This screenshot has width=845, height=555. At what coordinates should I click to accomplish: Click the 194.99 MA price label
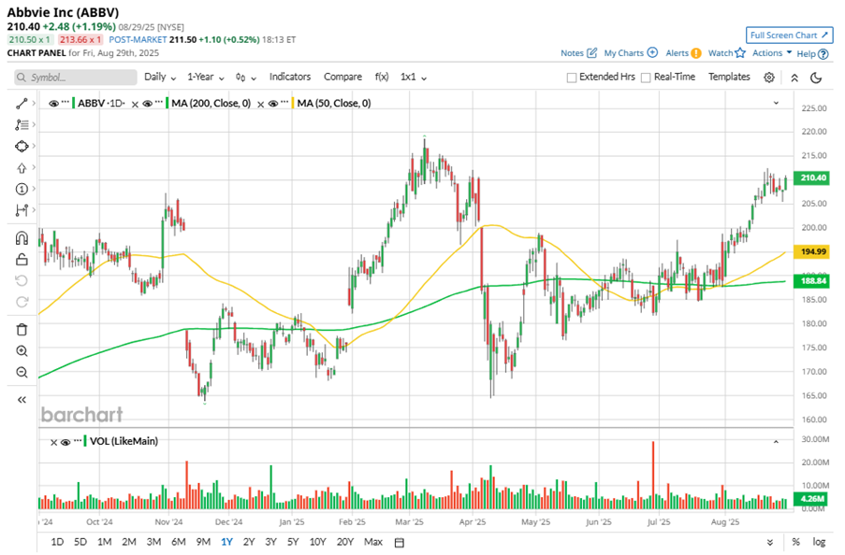(x=812, y=251)
